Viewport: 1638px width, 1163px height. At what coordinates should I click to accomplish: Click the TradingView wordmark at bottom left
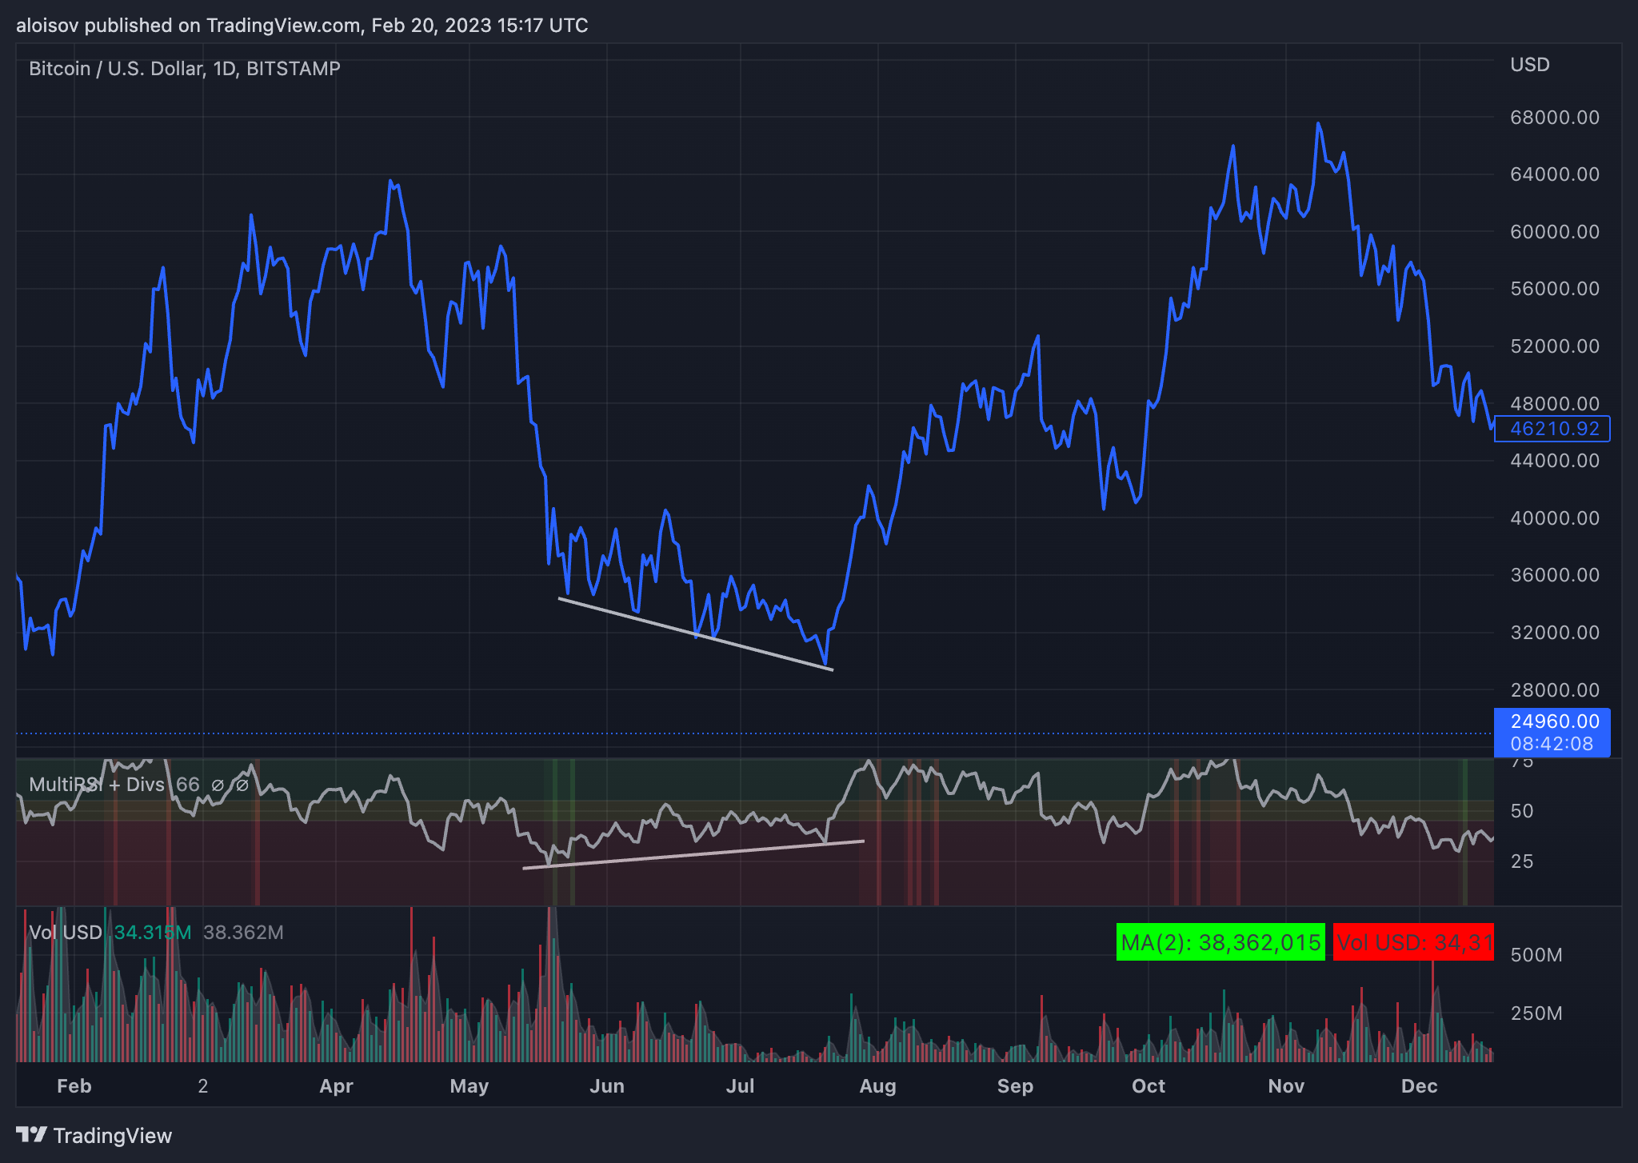point(112,1136)
